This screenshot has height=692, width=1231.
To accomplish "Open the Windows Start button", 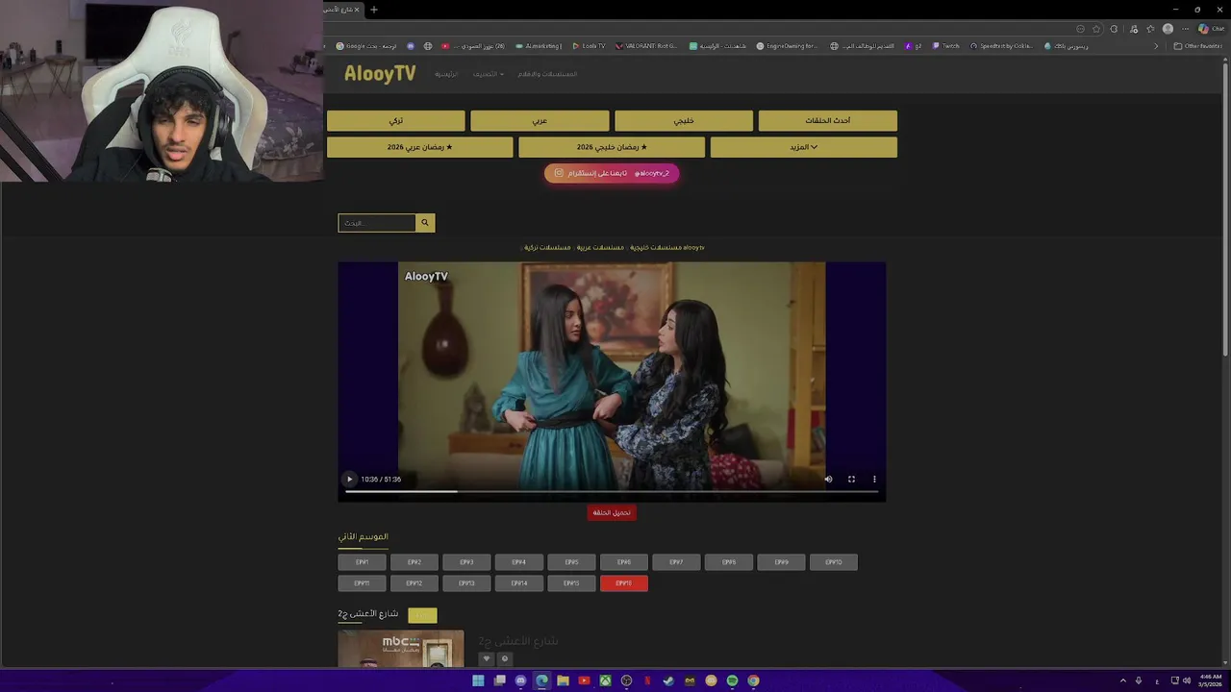I will (478, 680).
